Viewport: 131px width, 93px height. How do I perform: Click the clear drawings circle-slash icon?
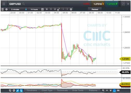pyautogui.click(x=14, y=91)
